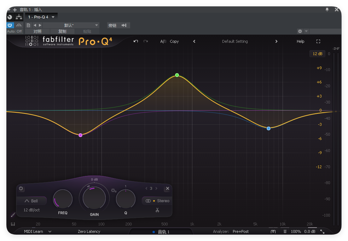Toggle plugin power button in host toolbar

click(10, 25)
